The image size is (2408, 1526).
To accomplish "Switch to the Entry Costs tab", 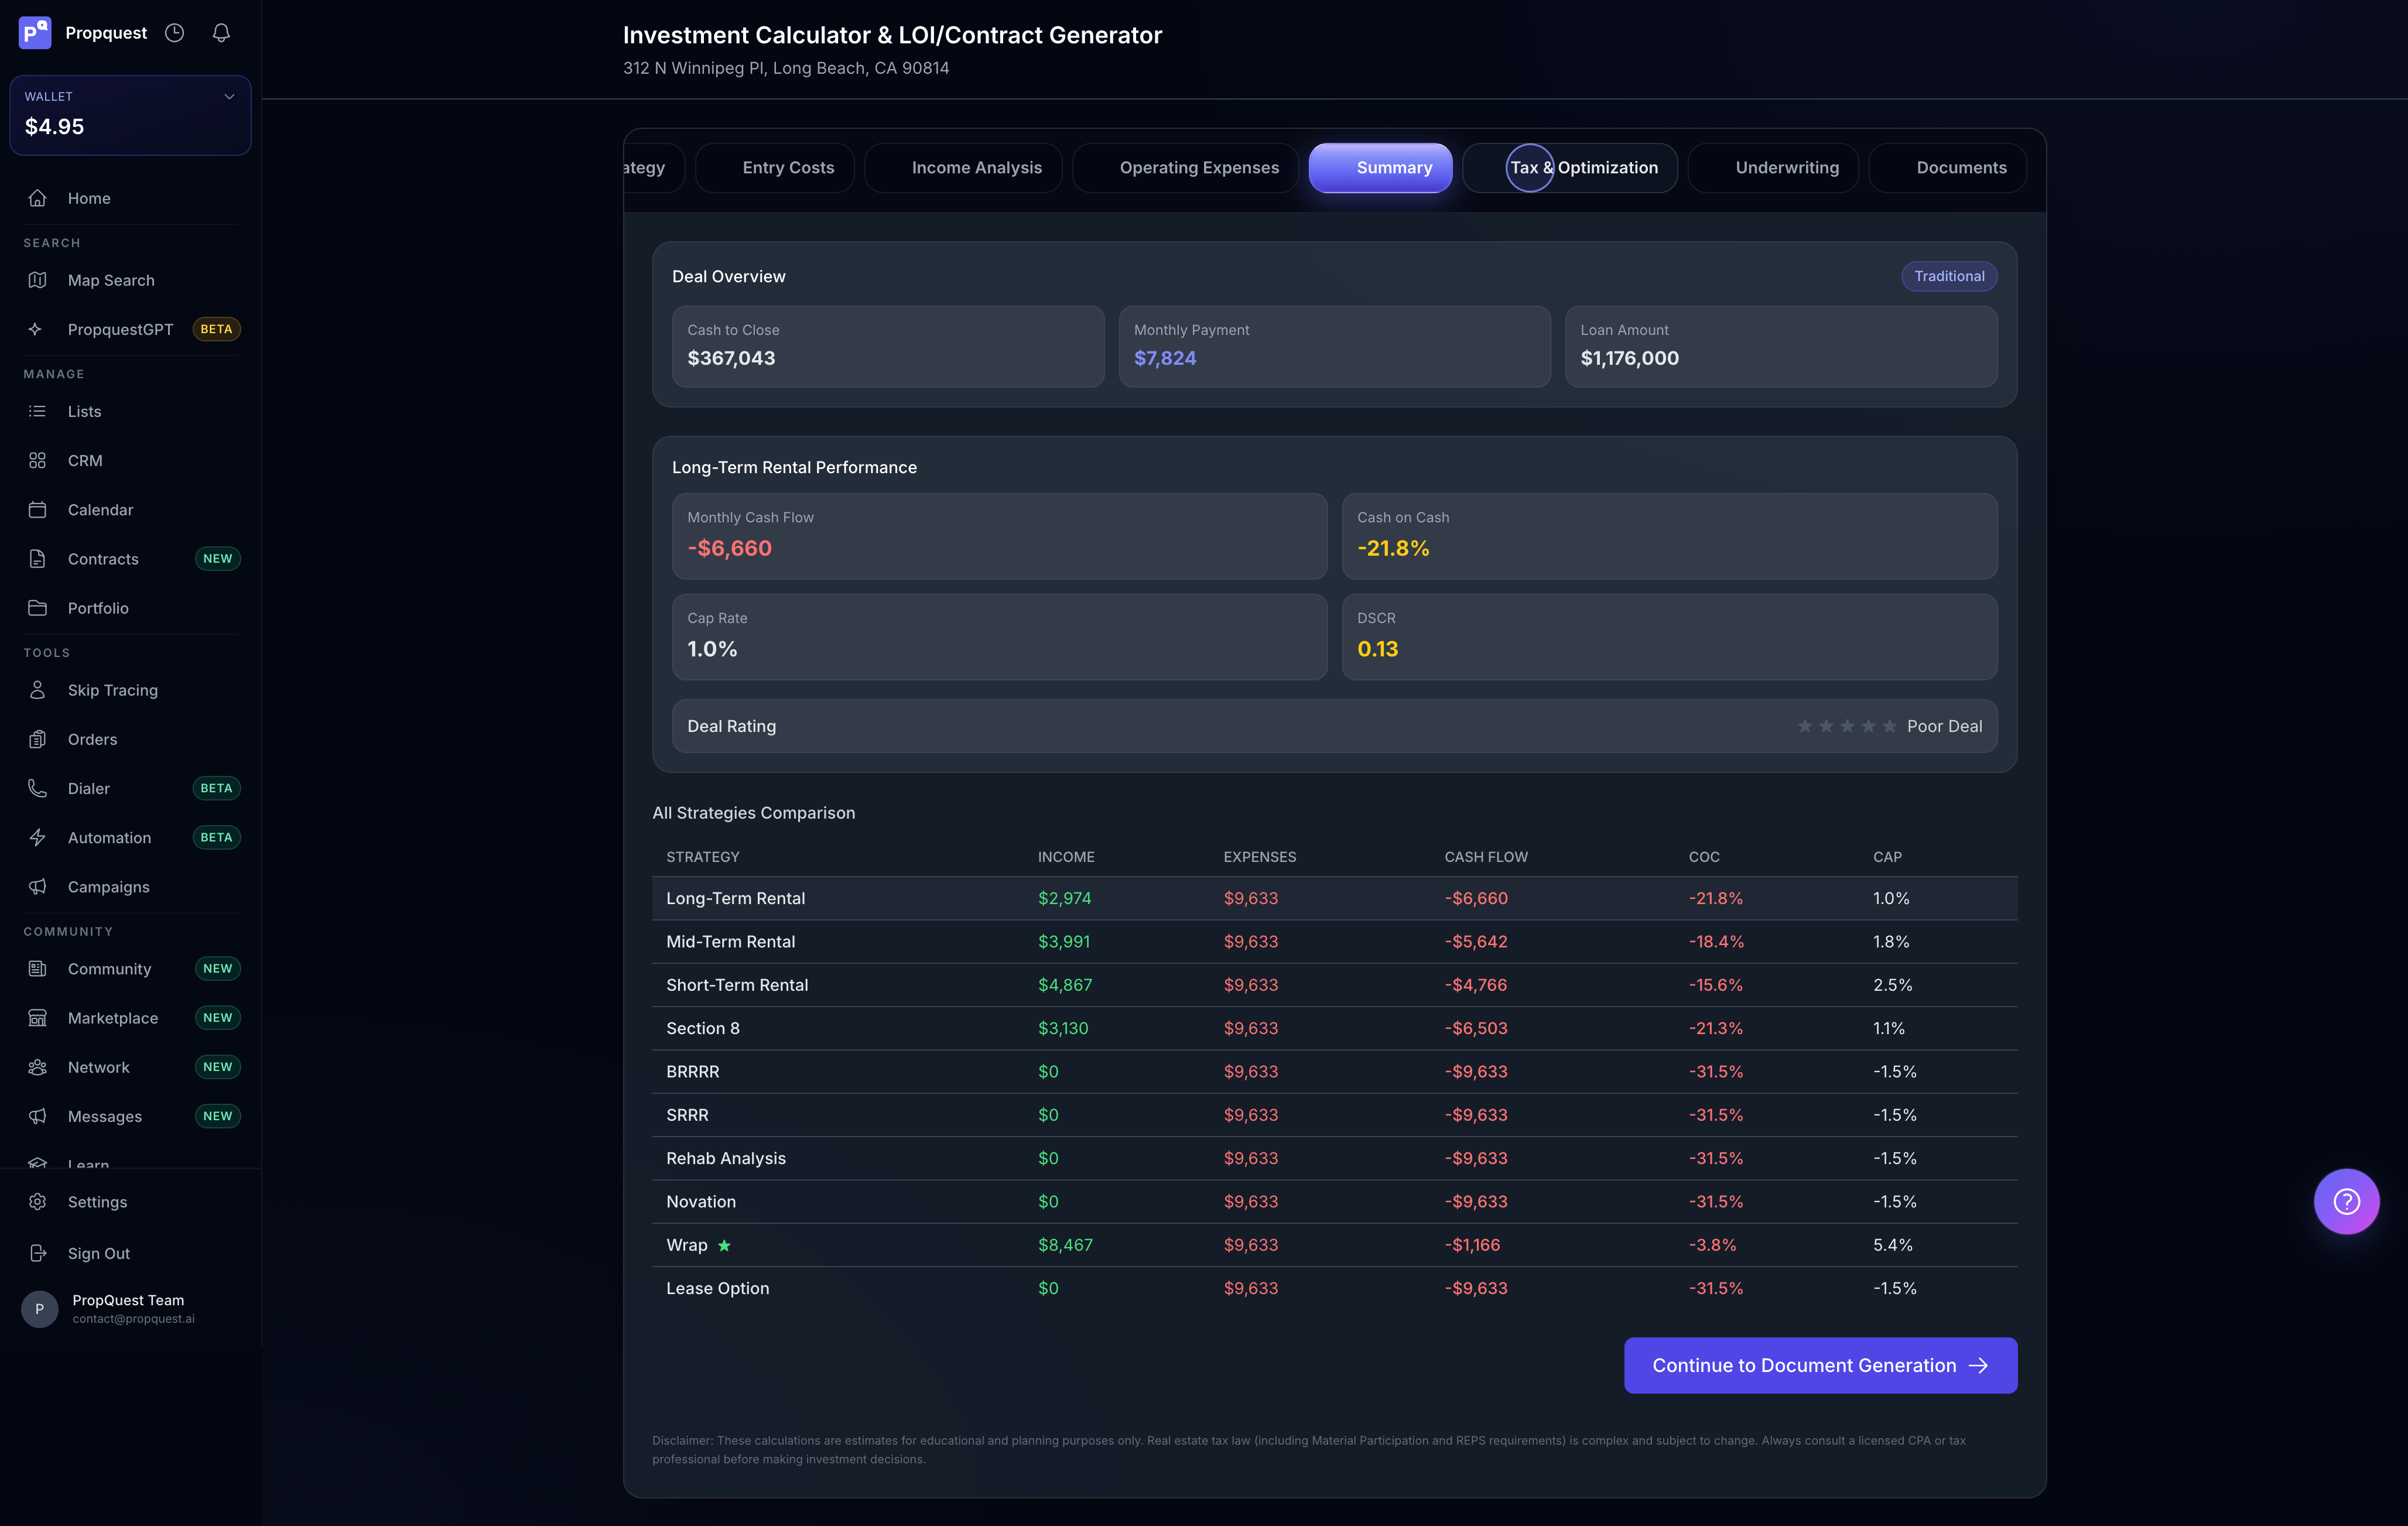I will (775, 168).
